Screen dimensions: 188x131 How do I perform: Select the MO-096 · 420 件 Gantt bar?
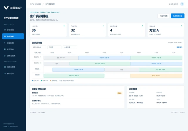point(156,58)
